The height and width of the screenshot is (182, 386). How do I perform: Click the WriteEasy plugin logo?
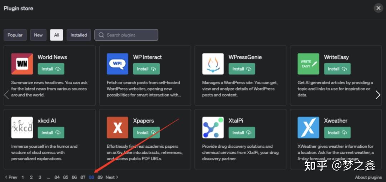(308, 64)
